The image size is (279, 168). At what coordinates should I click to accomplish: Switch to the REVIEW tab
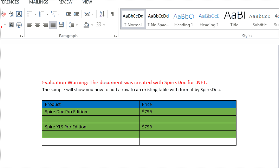(x=65, y=2)
